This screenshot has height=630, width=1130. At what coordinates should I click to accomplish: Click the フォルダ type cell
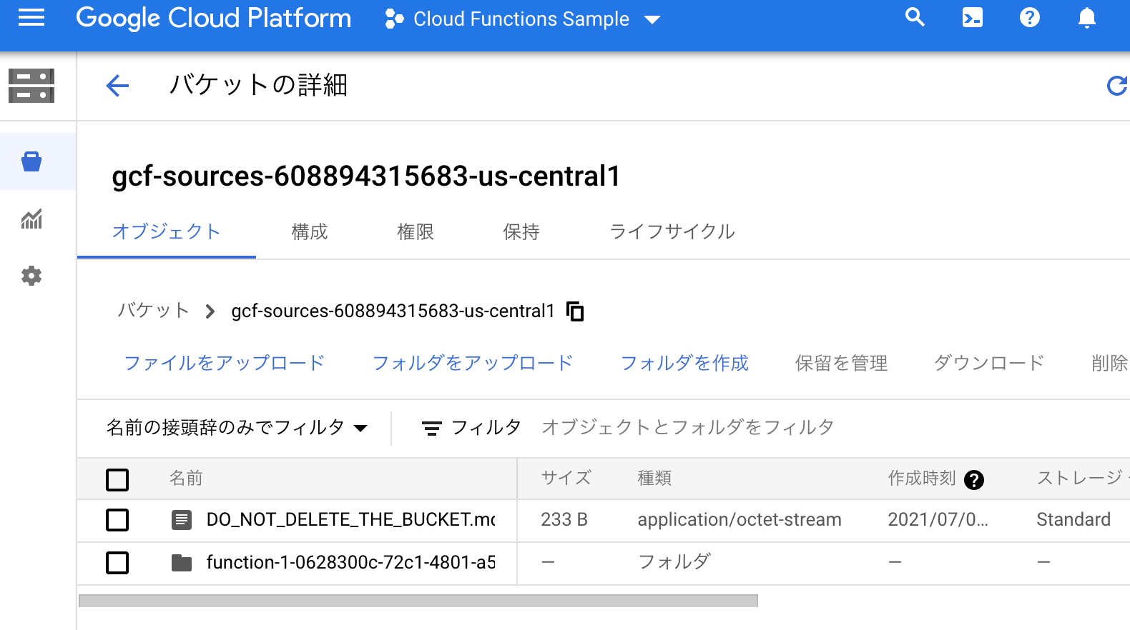pyautogui.click(x=674, y=562)
